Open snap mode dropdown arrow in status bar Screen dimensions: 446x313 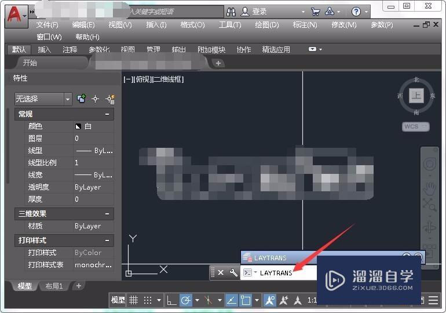[159, 300]
